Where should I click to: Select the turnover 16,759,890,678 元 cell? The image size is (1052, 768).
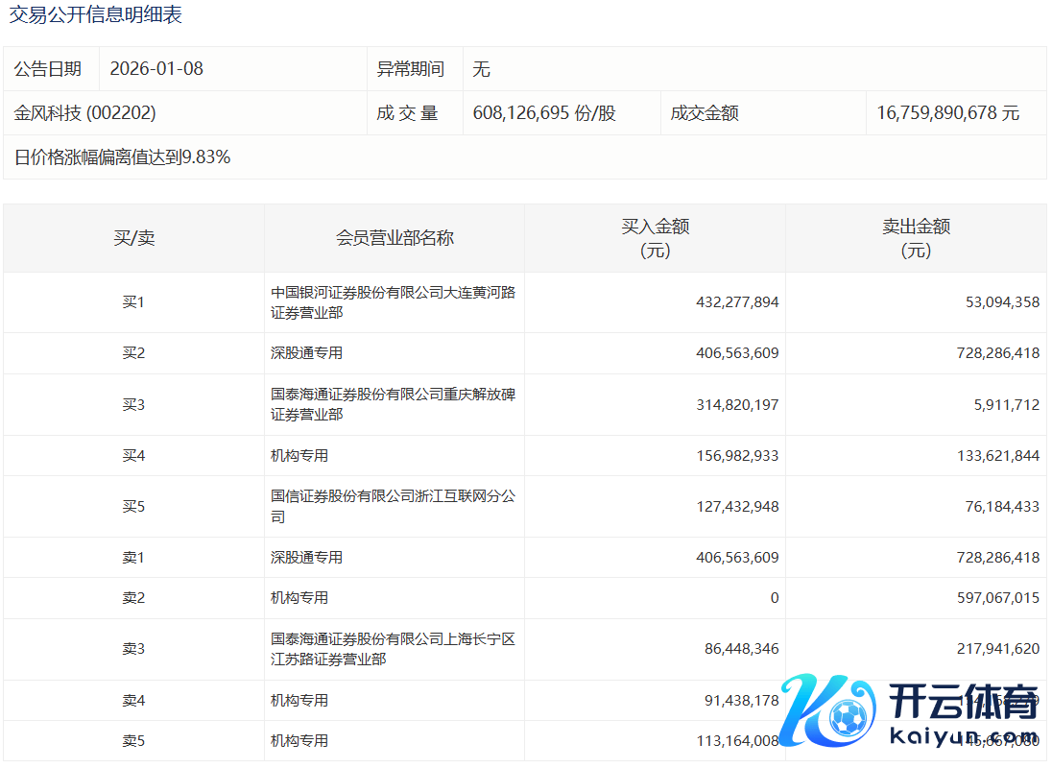947,113
